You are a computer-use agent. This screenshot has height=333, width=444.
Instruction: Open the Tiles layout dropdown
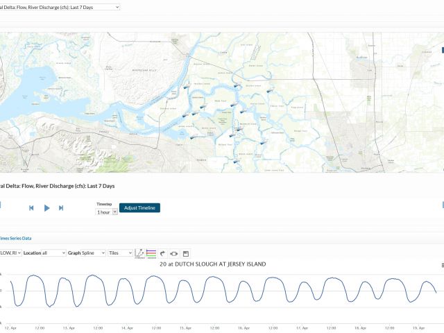120,253
